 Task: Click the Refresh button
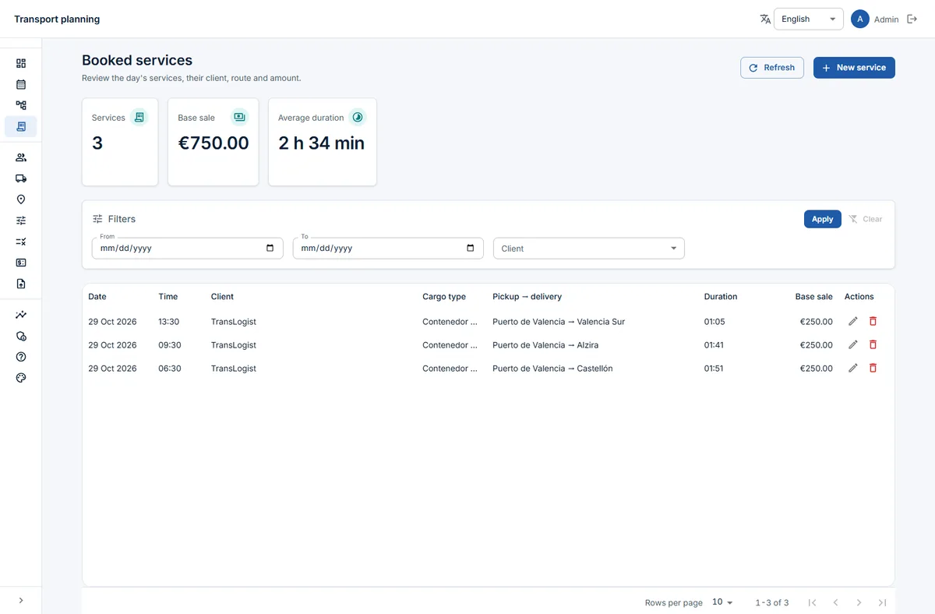[x=772, y=68]
